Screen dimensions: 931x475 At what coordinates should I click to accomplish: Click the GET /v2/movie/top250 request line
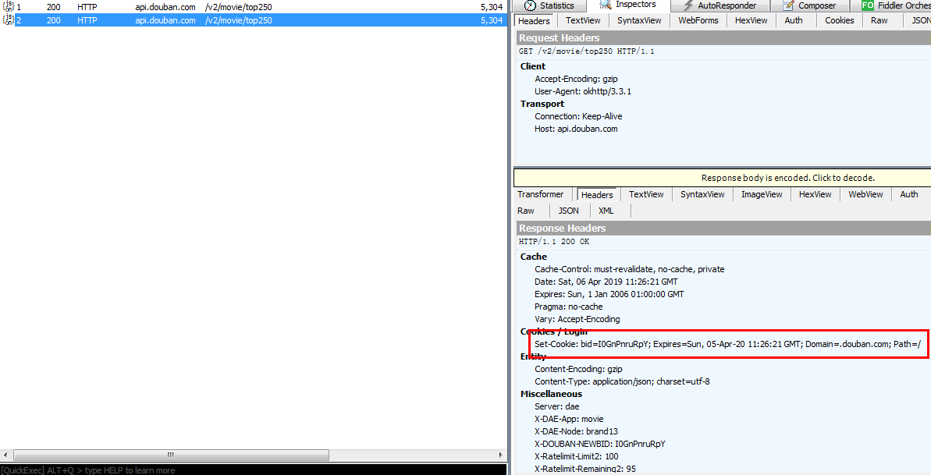point(587,51)
